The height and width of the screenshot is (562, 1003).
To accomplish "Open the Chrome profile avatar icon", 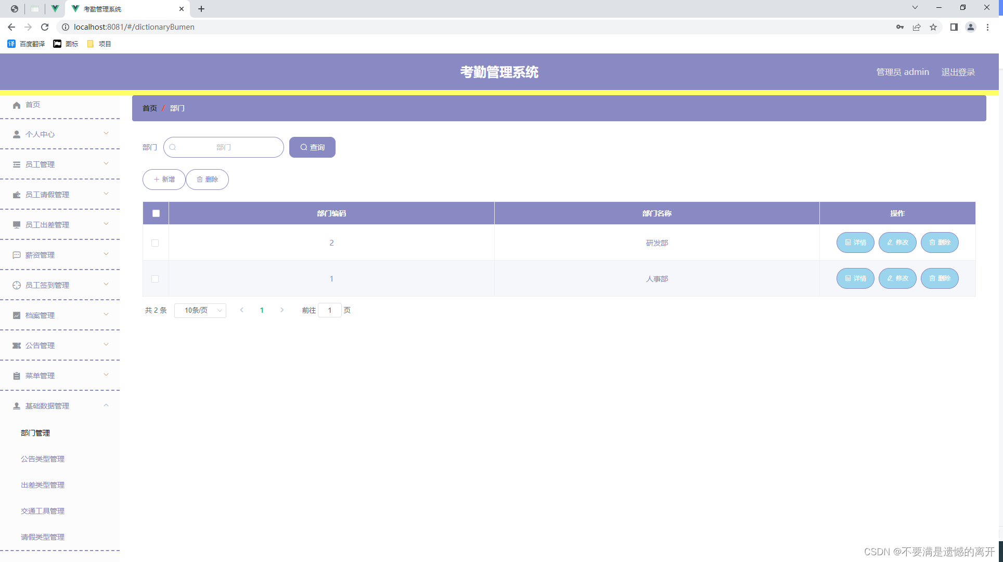I will pos(970,27).
